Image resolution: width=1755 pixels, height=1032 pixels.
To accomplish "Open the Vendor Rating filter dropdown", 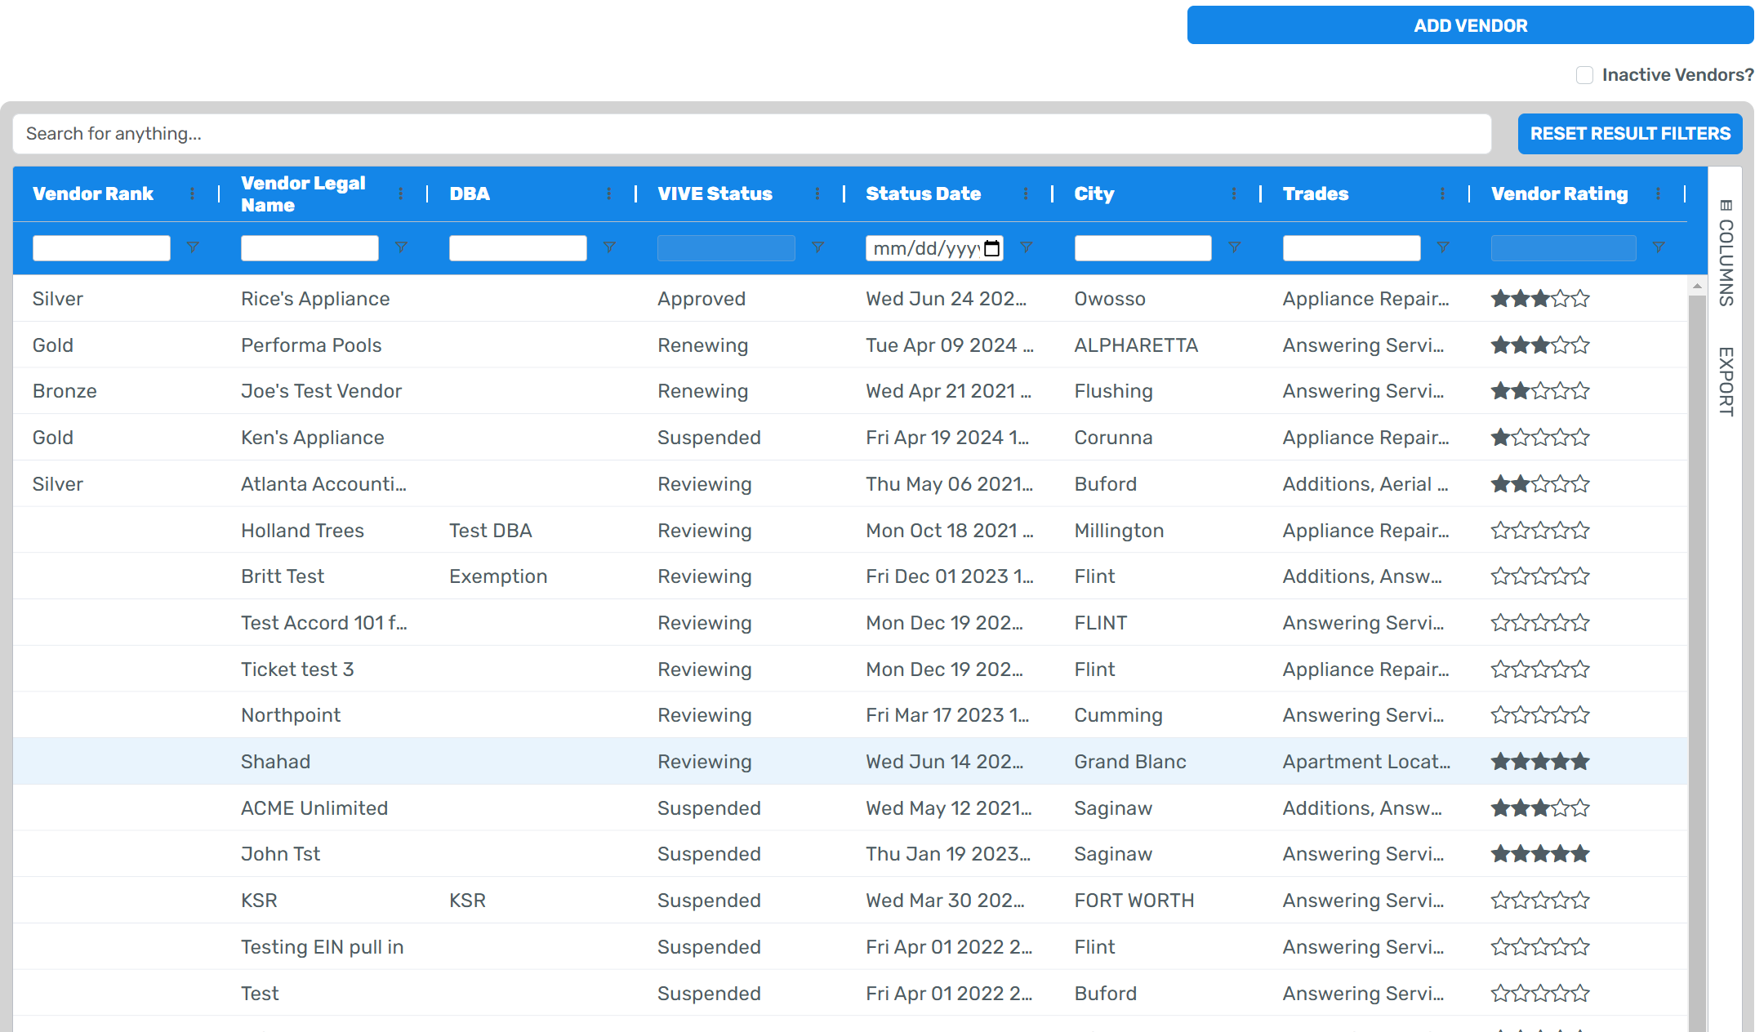I will (x=1563, y=248).
